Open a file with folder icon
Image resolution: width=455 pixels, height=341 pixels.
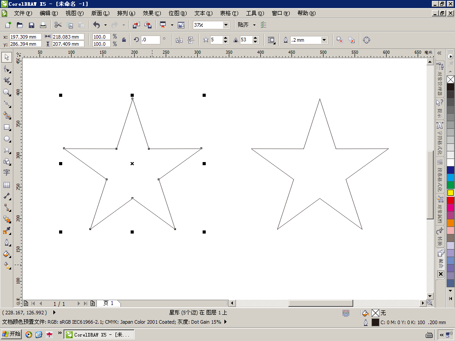(x=20, y=25)
